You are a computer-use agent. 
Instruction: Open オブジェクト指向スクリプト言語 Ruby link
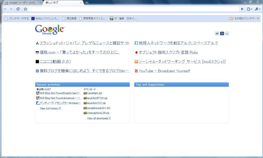(168, 53)
